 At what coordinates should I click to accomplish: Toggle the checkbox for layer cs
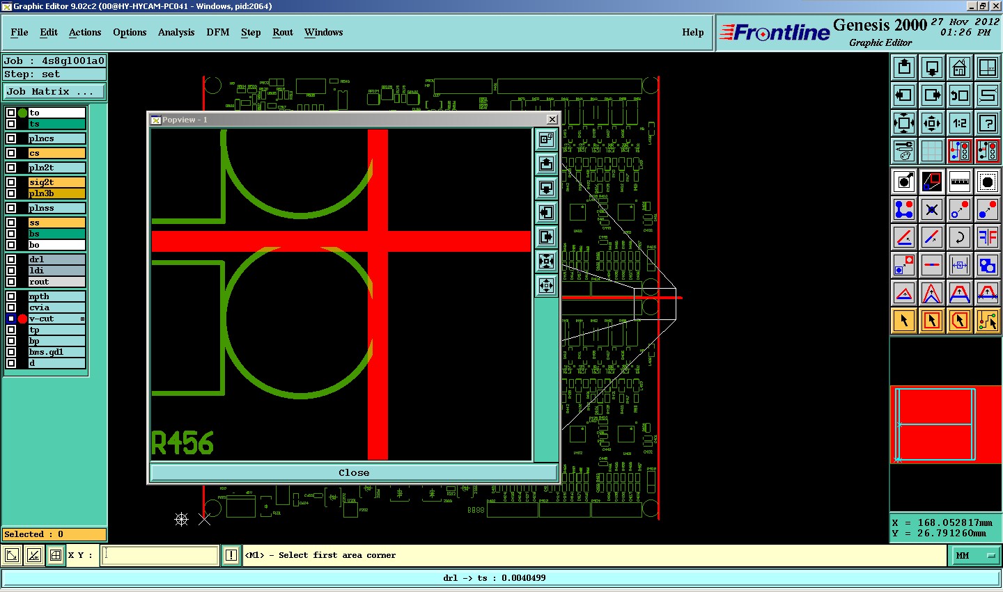[11, 153]
